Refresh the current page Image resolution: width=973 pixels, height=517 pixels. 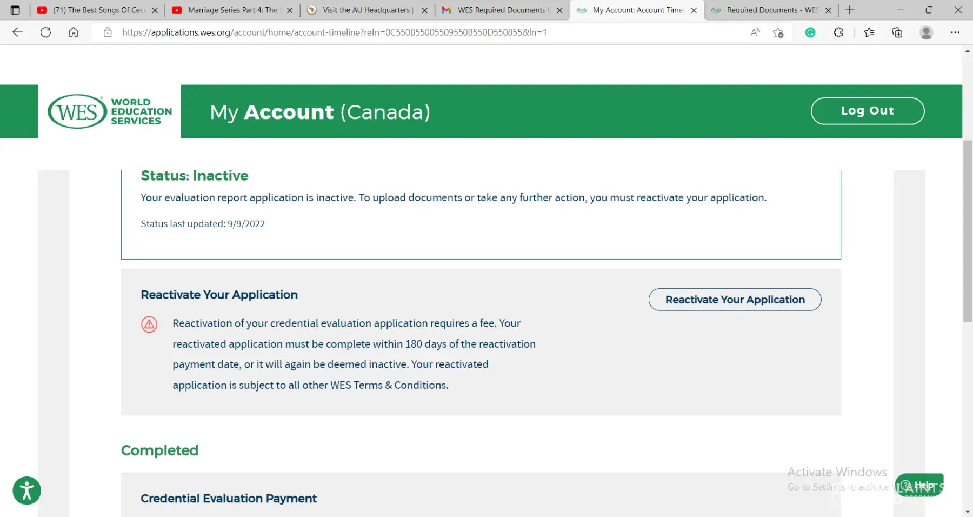[46, 32]
